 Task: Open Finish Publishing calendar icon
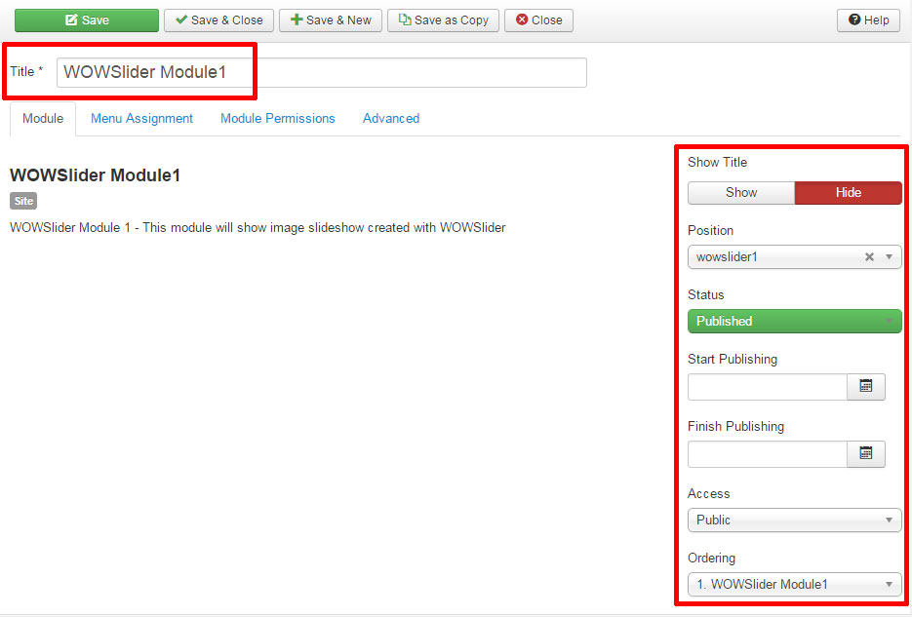tap(866, 454)
